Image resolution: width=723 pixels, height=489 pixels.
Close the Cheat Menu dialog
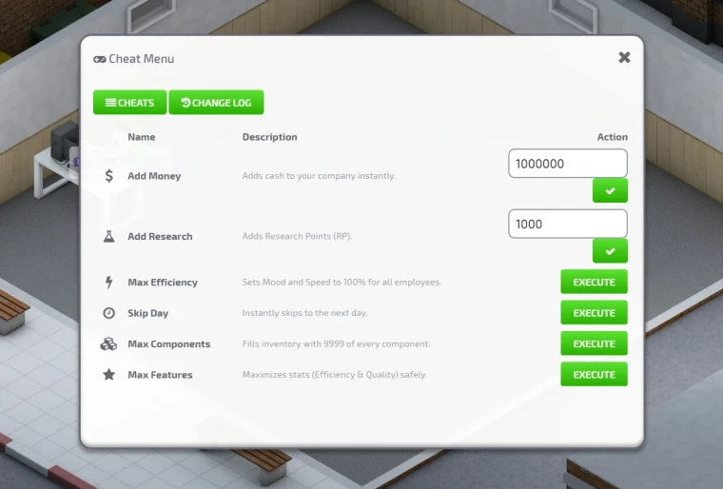tap(624, 57)
